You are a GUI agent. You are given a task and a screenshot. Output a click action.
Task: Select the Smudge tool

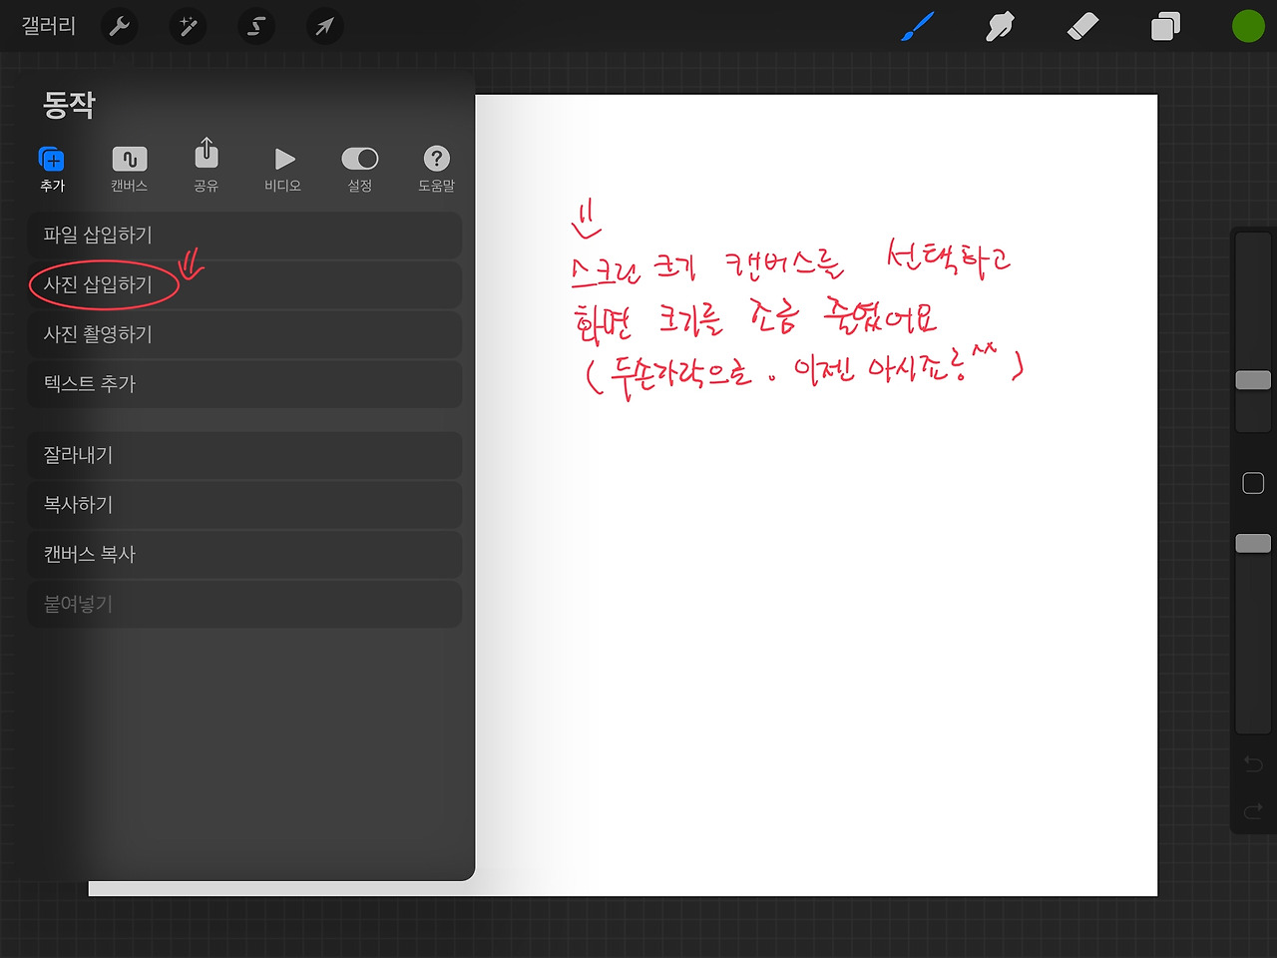click(x=1000, y=26)
